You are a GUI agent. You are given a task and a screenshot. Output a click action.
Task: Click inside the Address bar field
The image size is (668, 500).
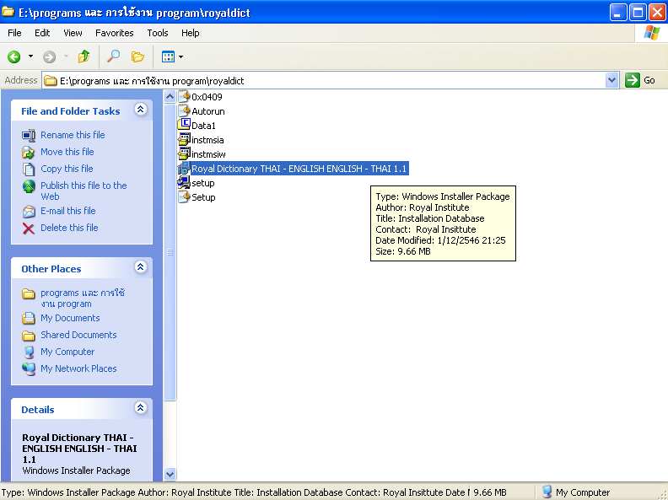(x=324, y=80)
